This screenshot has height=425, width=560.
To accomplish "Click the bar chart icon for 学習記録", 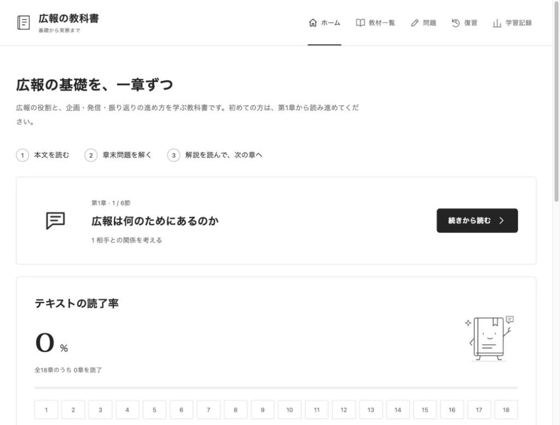I will tap(497, 23).
